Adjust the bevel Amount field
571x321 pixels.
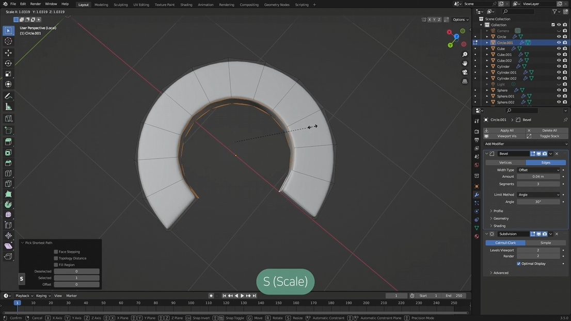pos(538,176)
